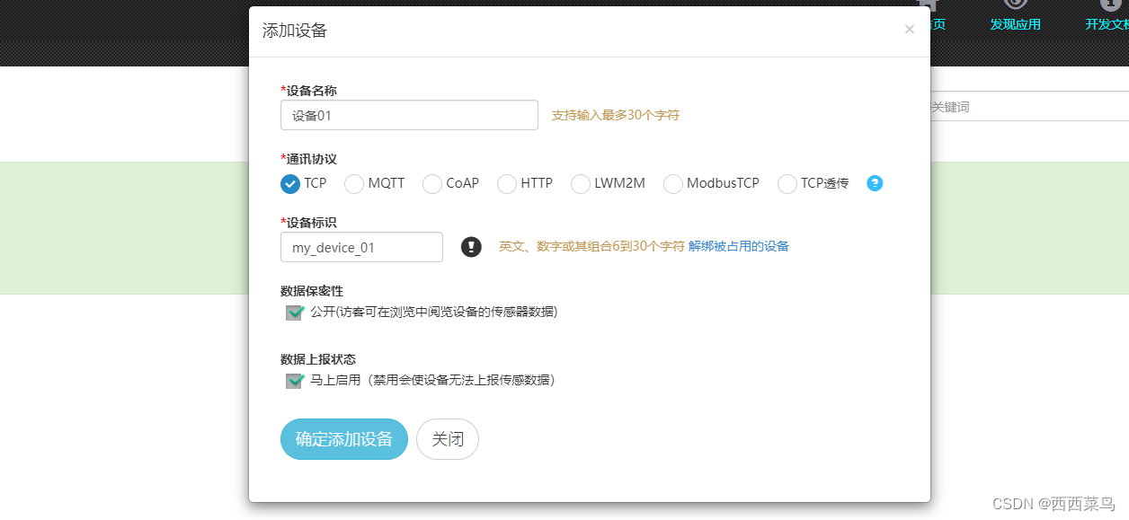Focus the 设备名称 input field
Viewport: 1129px width, 520px height.
[409, 115]
